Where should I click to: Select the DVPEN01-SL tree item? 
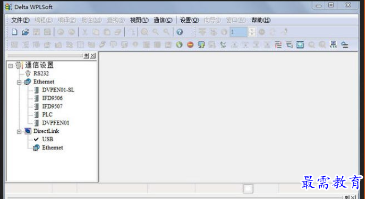tap(58, 90)
